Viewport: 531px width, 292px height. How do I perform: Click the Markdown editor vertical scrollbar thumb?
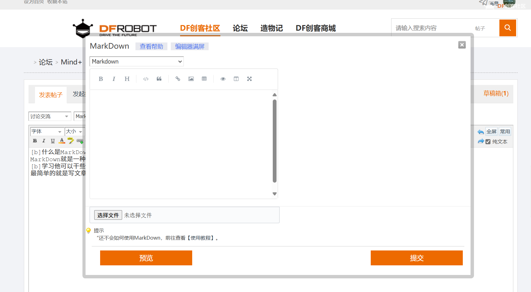click(275, 141)
